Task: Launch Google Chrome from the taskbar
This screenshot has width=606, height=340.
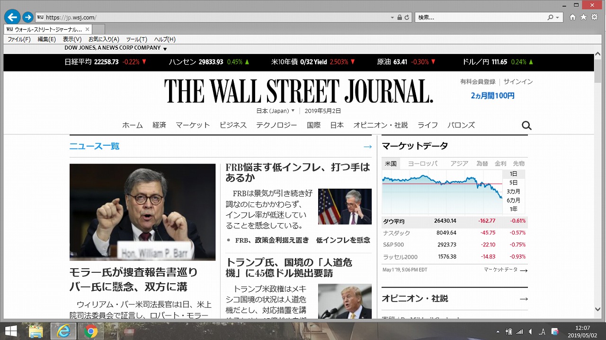Action: coord(90,331)
